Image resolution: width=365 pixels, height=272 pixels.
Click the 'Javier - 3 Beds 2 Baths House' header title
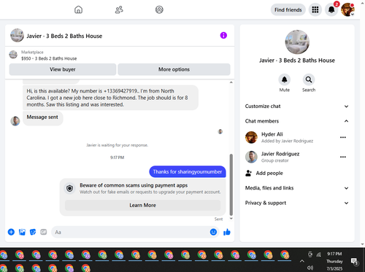(x=64, y=36)
